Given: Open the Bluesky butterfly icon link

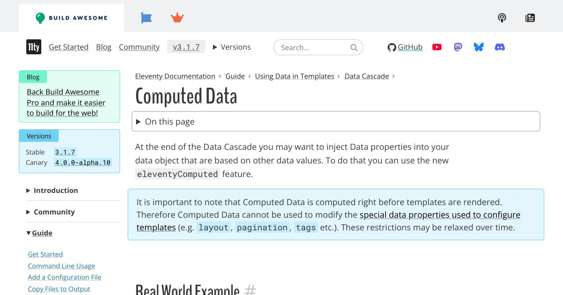Looking at the screenshot, I should pos(479,47).
